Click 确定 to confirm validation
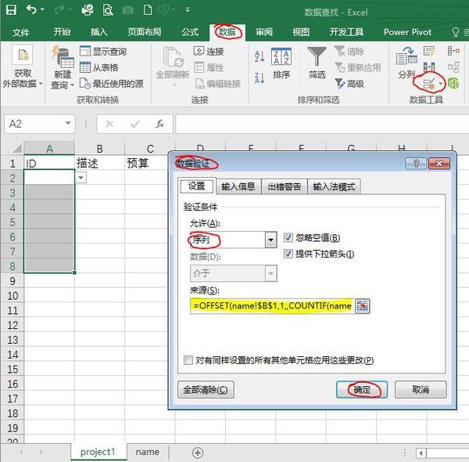This screenshot has width=469, height=462. 362,390
